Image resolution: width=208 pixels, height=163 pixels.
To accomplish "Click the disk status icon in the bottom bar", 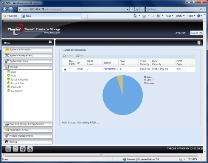I will 16,149.
